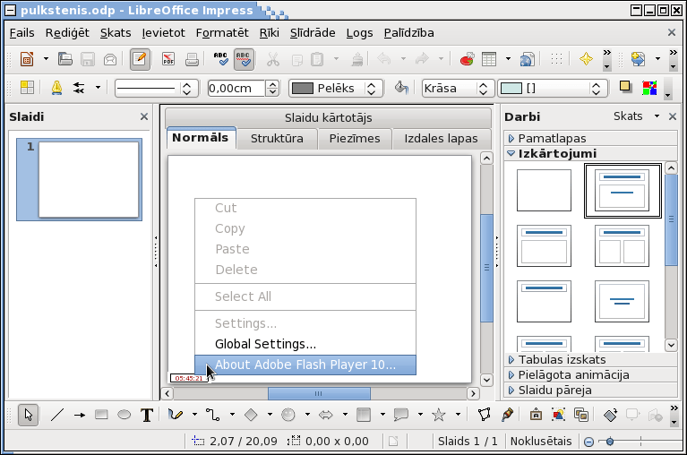Select the Rectangle tool

coord(101,415)
